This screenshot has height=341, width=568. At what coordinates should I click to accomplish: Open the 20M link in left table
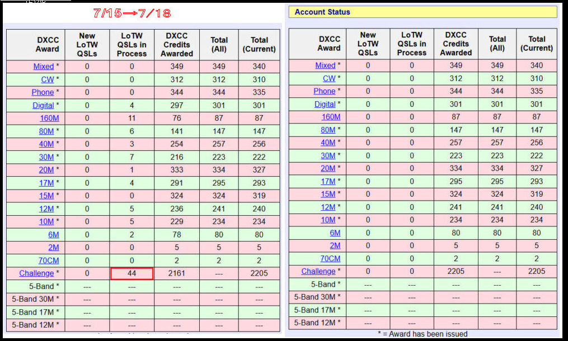pos(46,170)
